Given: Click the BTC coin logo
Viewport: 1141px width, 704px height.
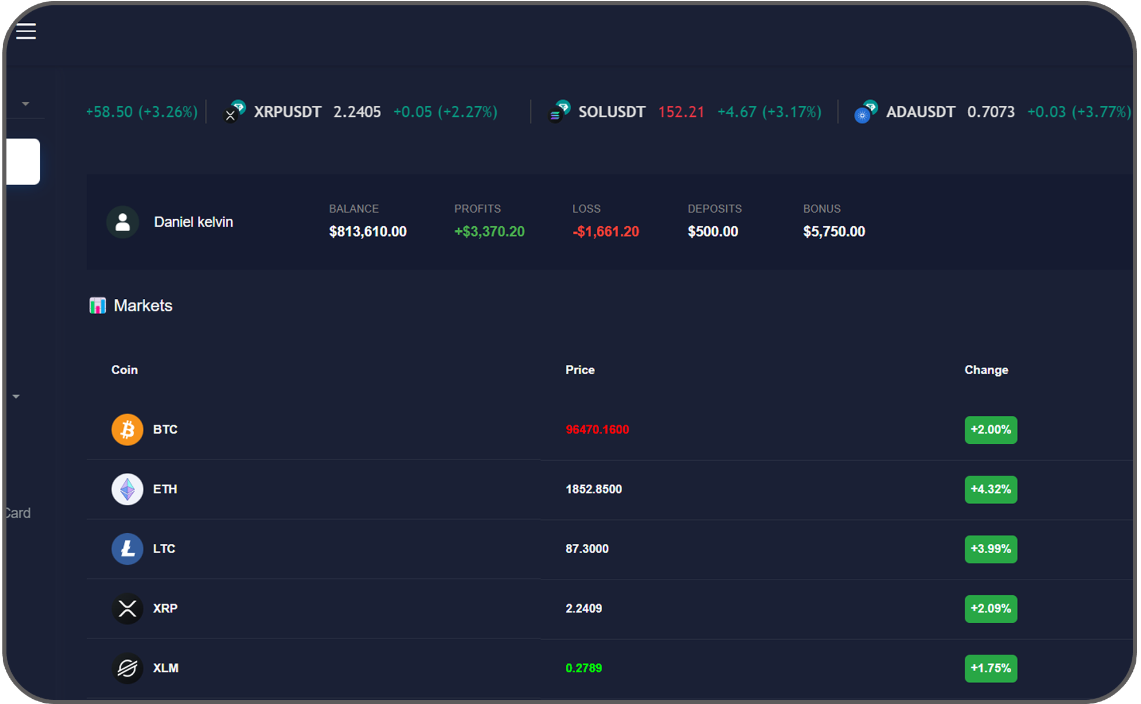Looking at the screenshot, I should click(127, 430).
